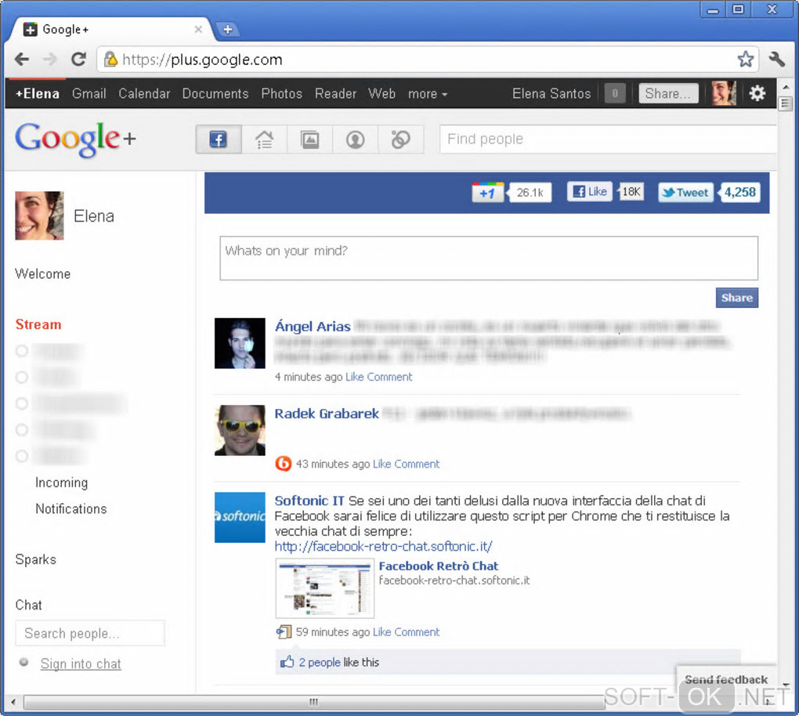
Task: Click the site security lock icon
Action: click(x=110, y=60)
